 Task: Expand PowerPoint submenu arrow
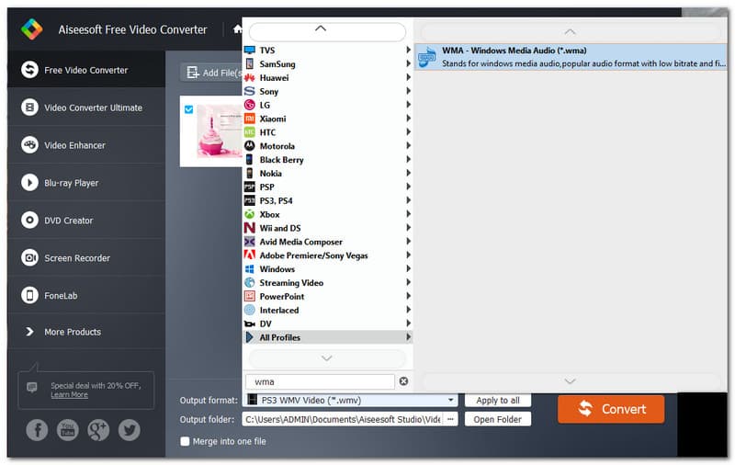pos(408,296)
